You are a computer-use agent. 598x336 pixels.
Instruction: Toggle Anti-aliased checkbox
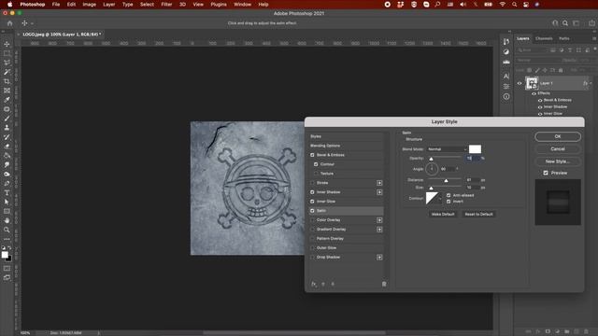(448, 195)
